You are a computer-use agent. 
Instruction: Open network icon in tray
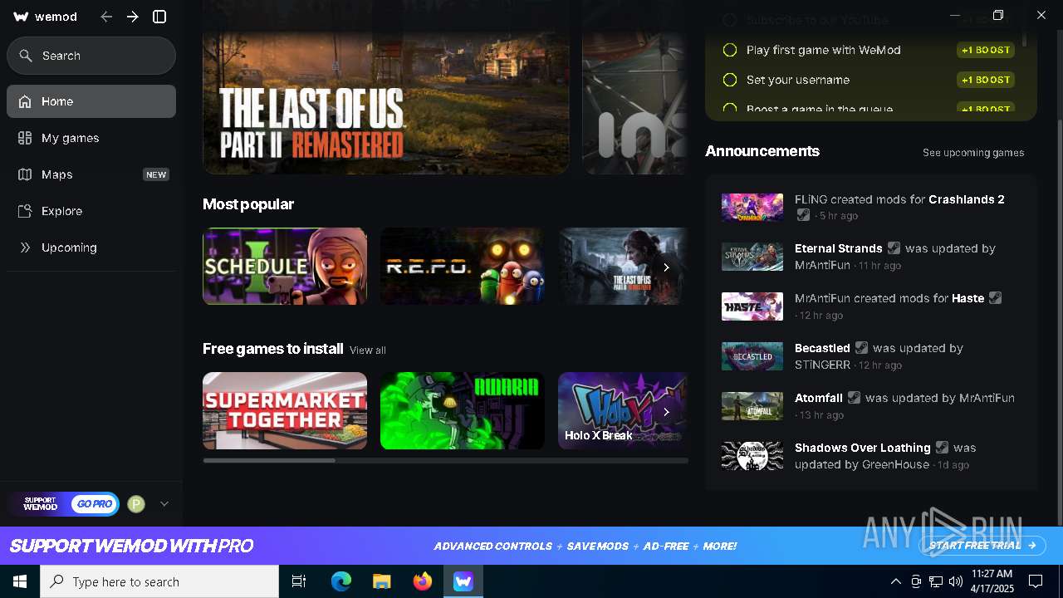click(x=936, y=581)
